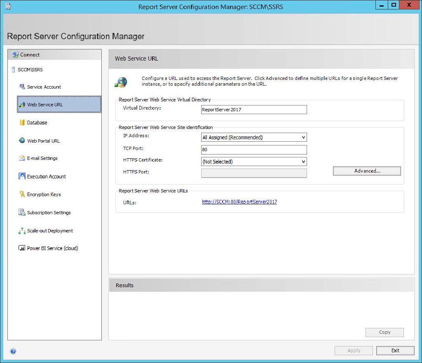Click the disabled HTTPS Port field
Image resolution: width=422 pixels, height=363 pixels.
[254, 173]
